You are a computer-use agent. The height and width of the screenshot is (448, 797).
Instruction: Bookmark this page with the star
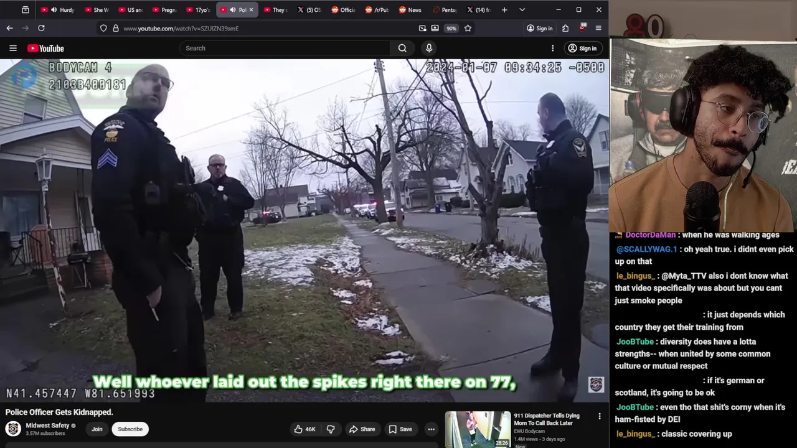(468, 28)
